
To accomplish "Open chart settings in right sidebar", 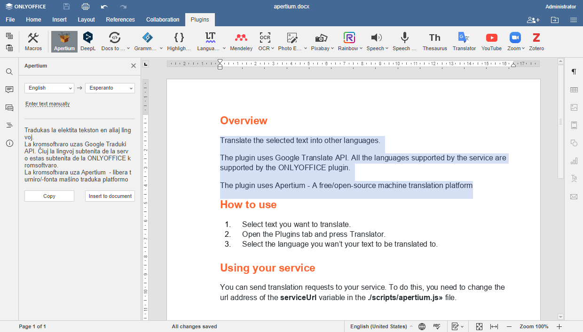I will (x=574, y=161).
